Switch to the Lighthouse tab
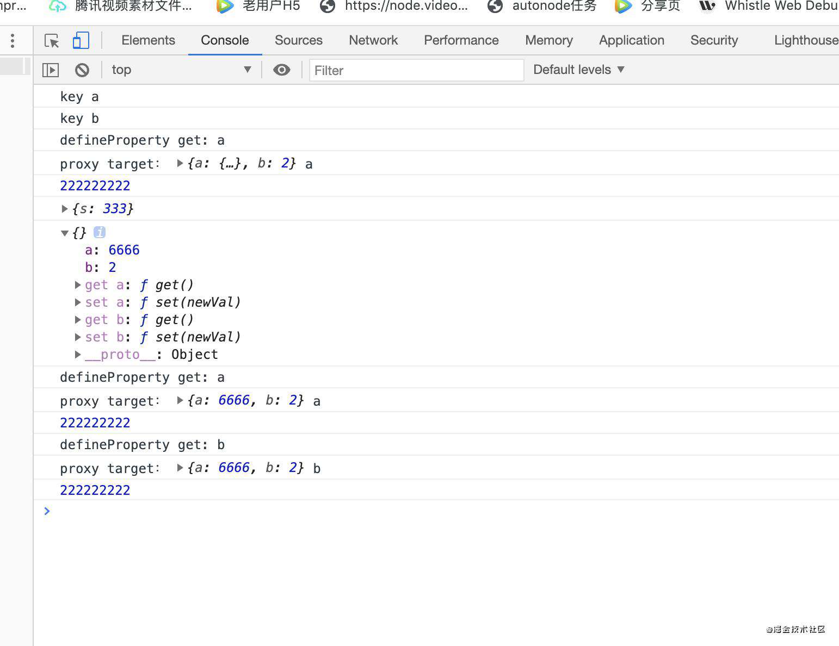839x646 pixels. (x=806, y=40)
